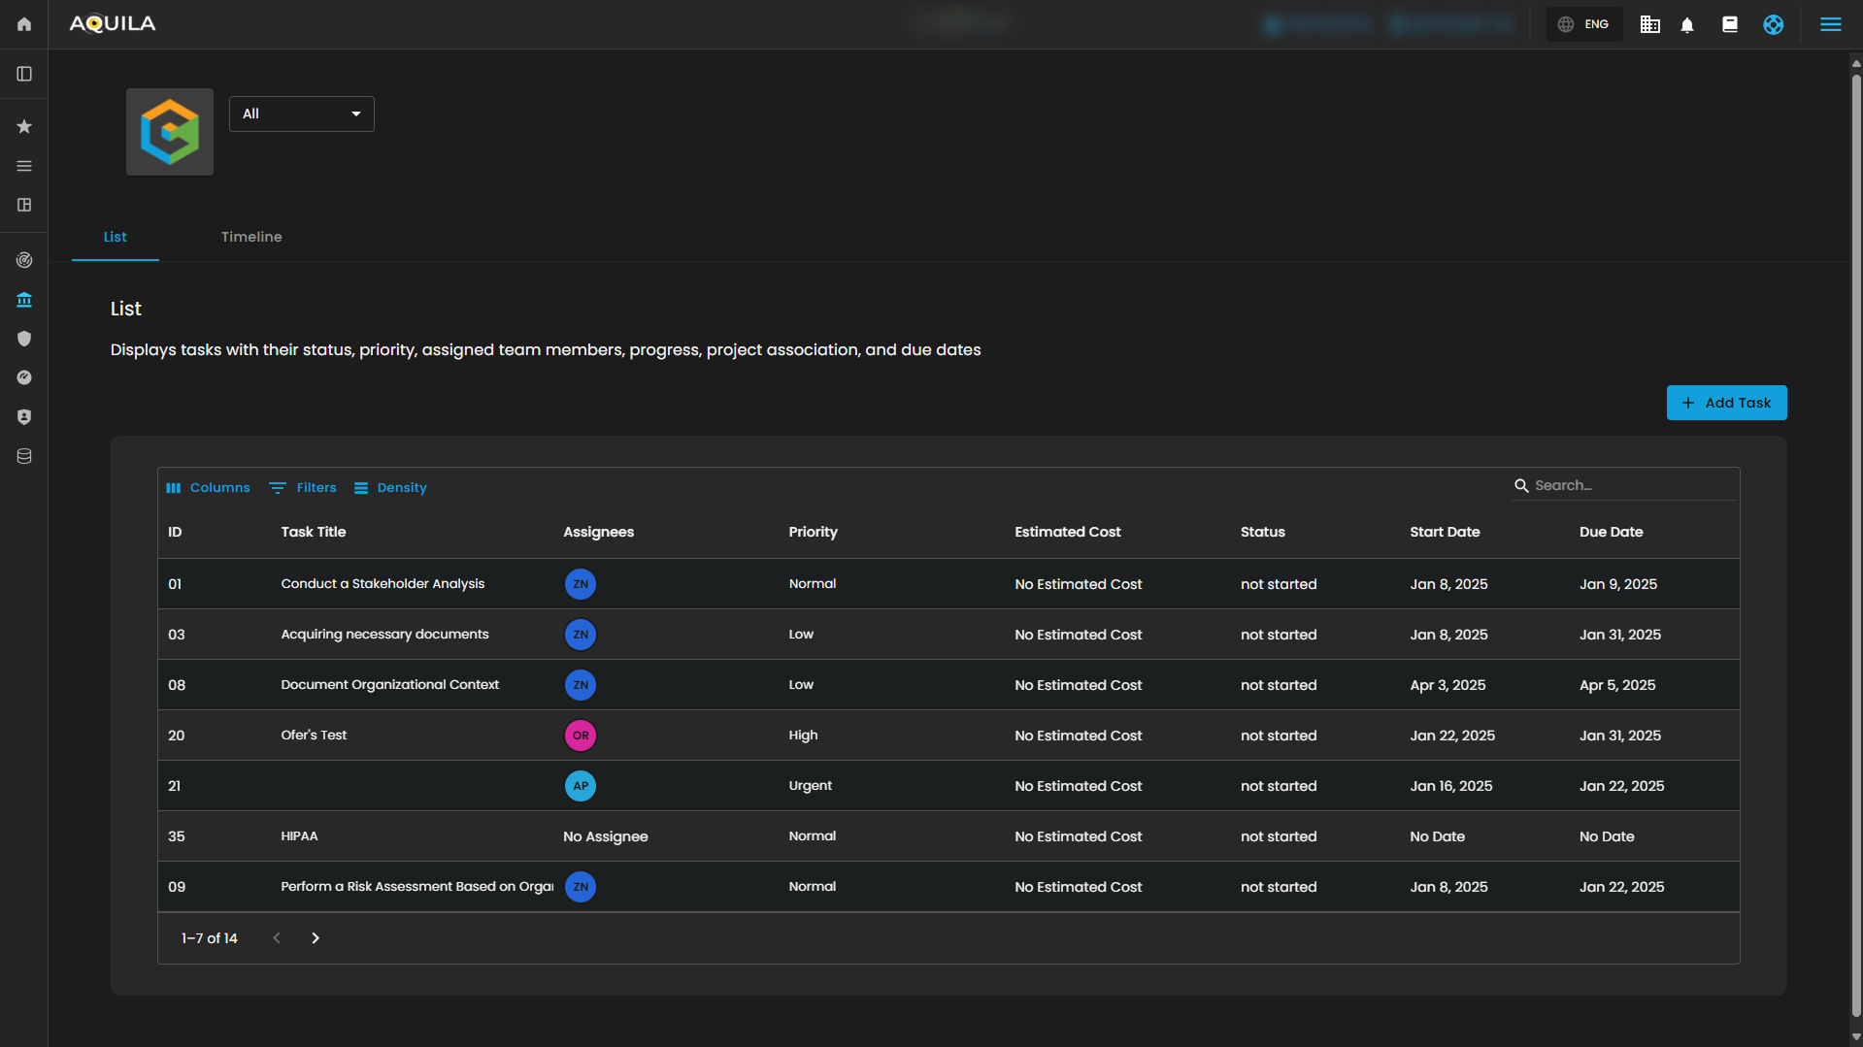The height and width of the screenshot is (1047, 1863).
Task: Open the Density options menu
Action: (x=390, y=488)
